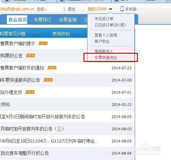The height and width of the screenshot is (160, 171).
Task: Click the 您好， greeting text
Action: (x=42, y=9)
